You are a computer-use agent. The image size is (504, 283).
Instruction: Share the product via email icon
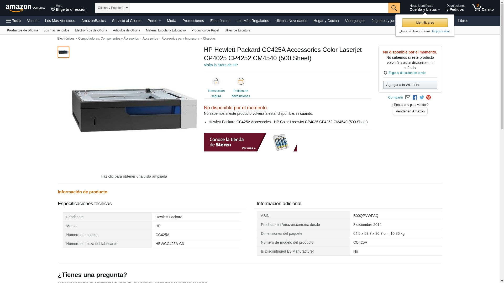408,97
